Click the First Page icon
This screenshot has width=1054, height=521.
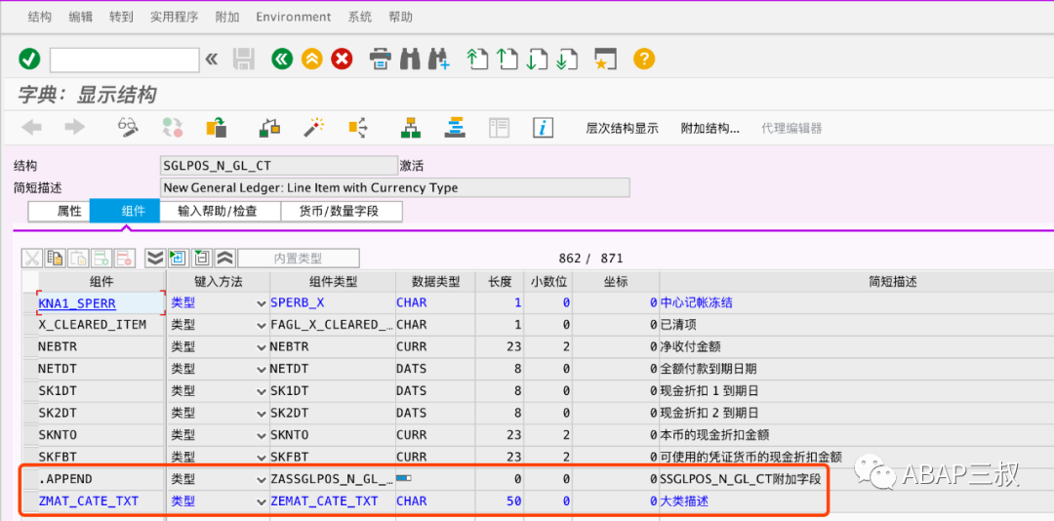(476, 60)
